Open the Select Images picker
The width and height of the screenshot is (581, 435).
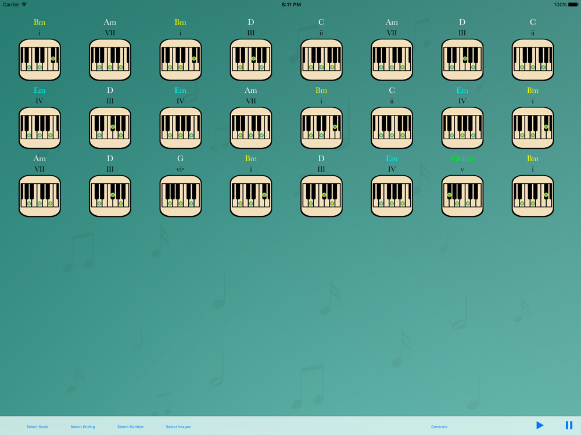[178, 426]
